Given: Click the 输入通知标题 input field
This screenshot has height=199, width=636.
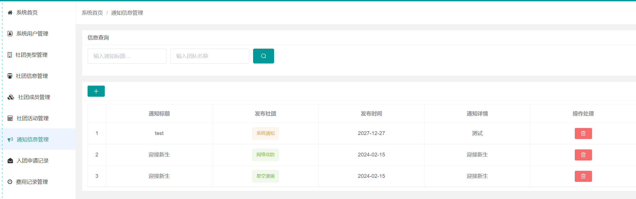Looking at the screenshot, I should point(127,56).
